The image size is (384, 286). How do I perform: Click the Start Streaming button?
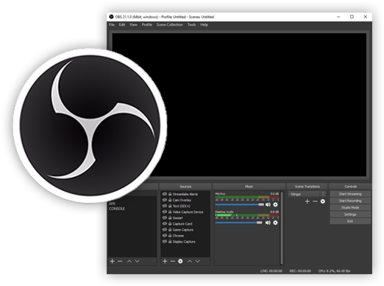coord(350,194)
